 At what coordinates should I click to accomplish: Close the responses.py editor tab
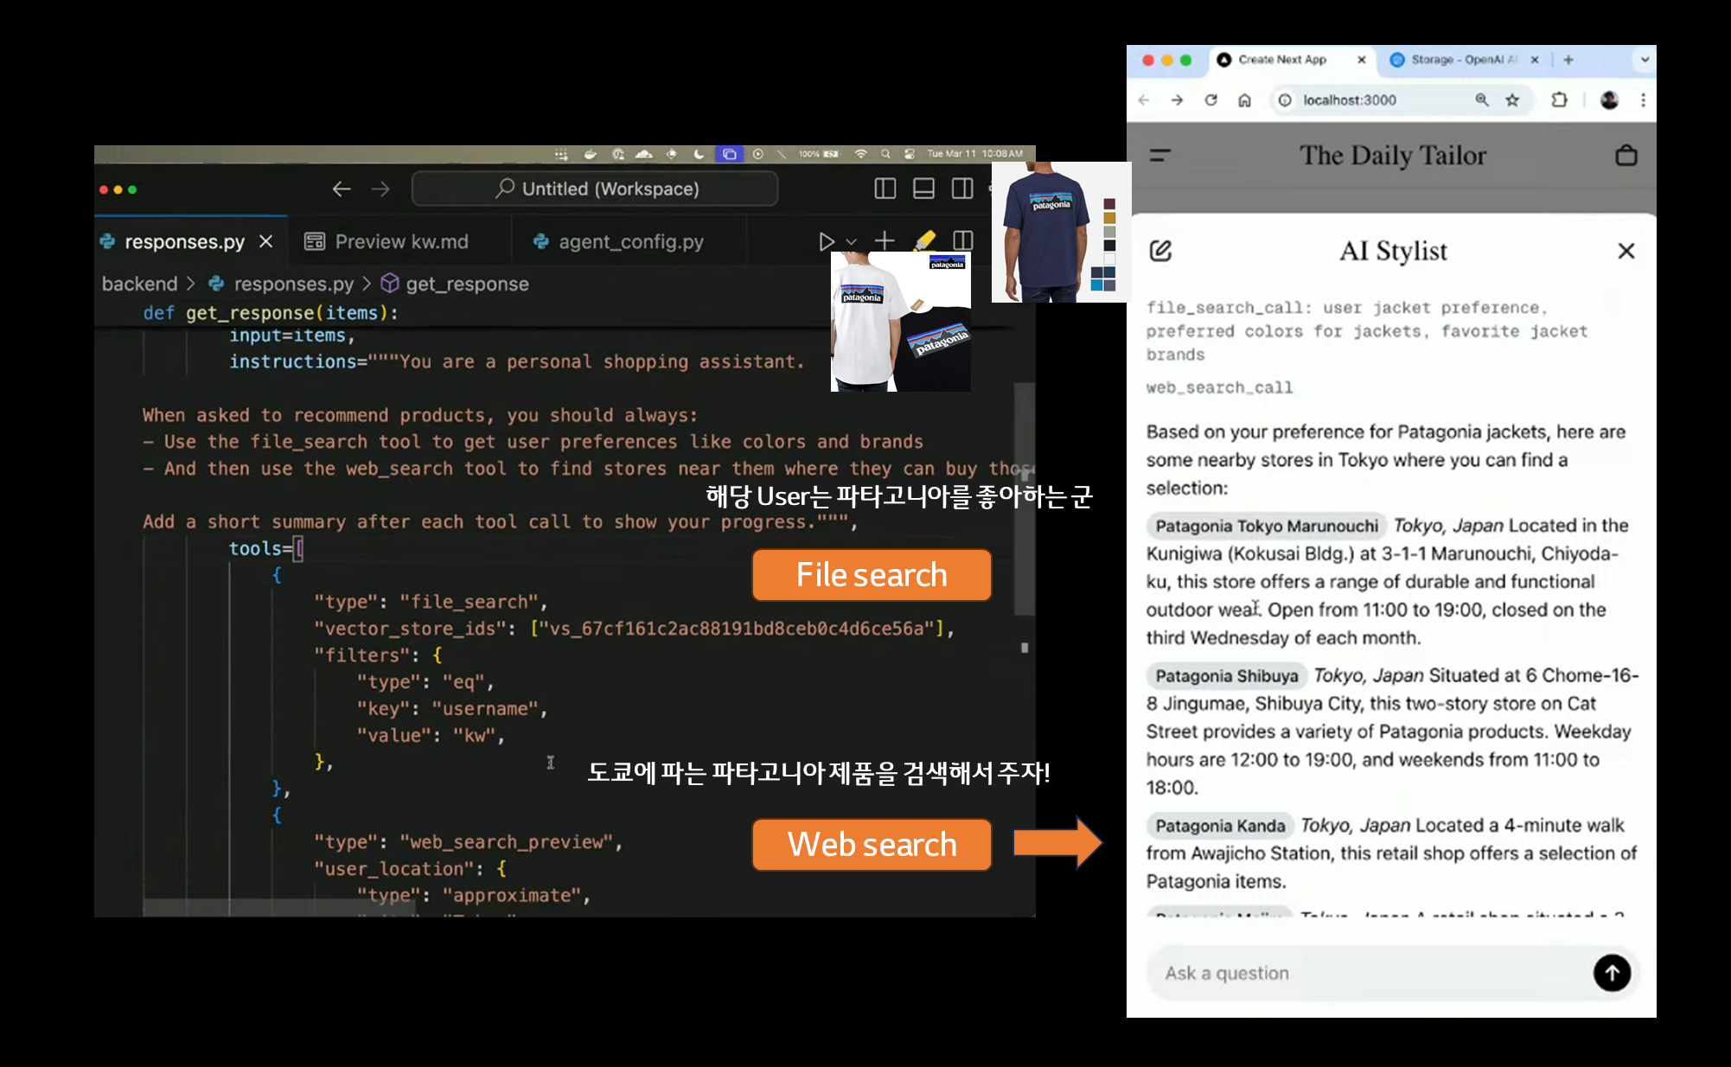(x=266, y=241)
